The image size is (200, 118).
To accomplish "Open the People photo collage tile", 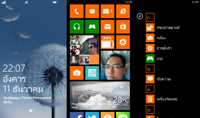I will [x=84, y=50].
